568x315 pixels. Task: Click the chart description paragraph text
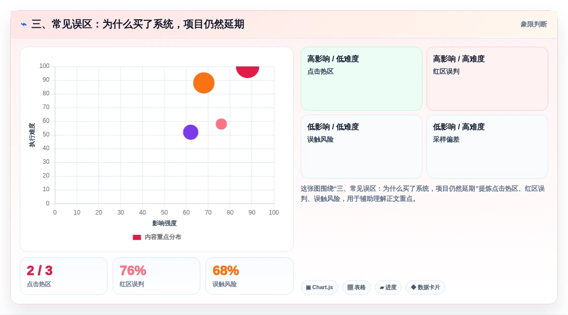pyautogui.click(x=423, y=194)
